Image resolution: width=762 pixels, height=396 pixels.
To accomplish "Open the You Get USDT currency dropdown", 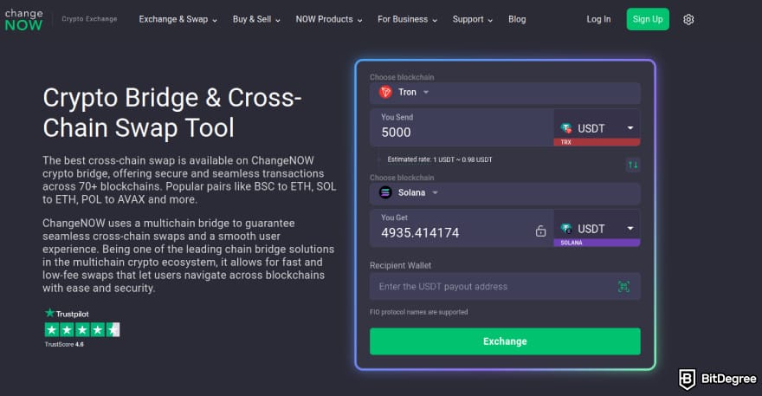I will click(x=597, y=228).
